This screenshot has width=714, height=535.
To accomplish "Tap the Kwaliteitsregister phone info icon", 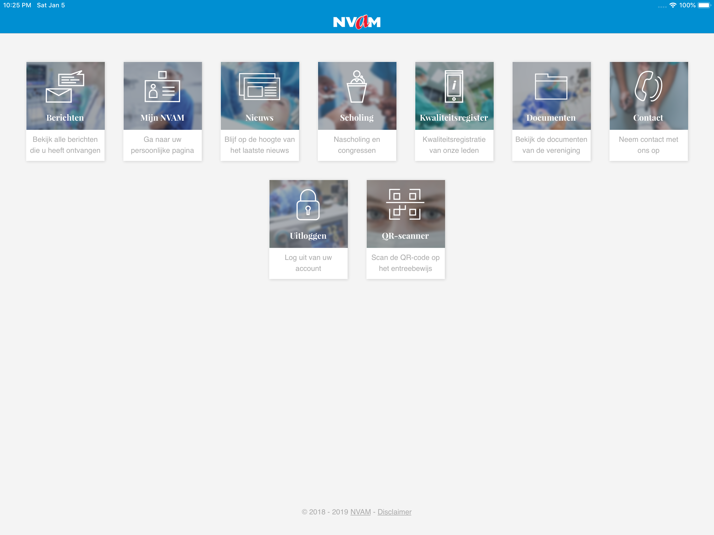I will [454, 86].
